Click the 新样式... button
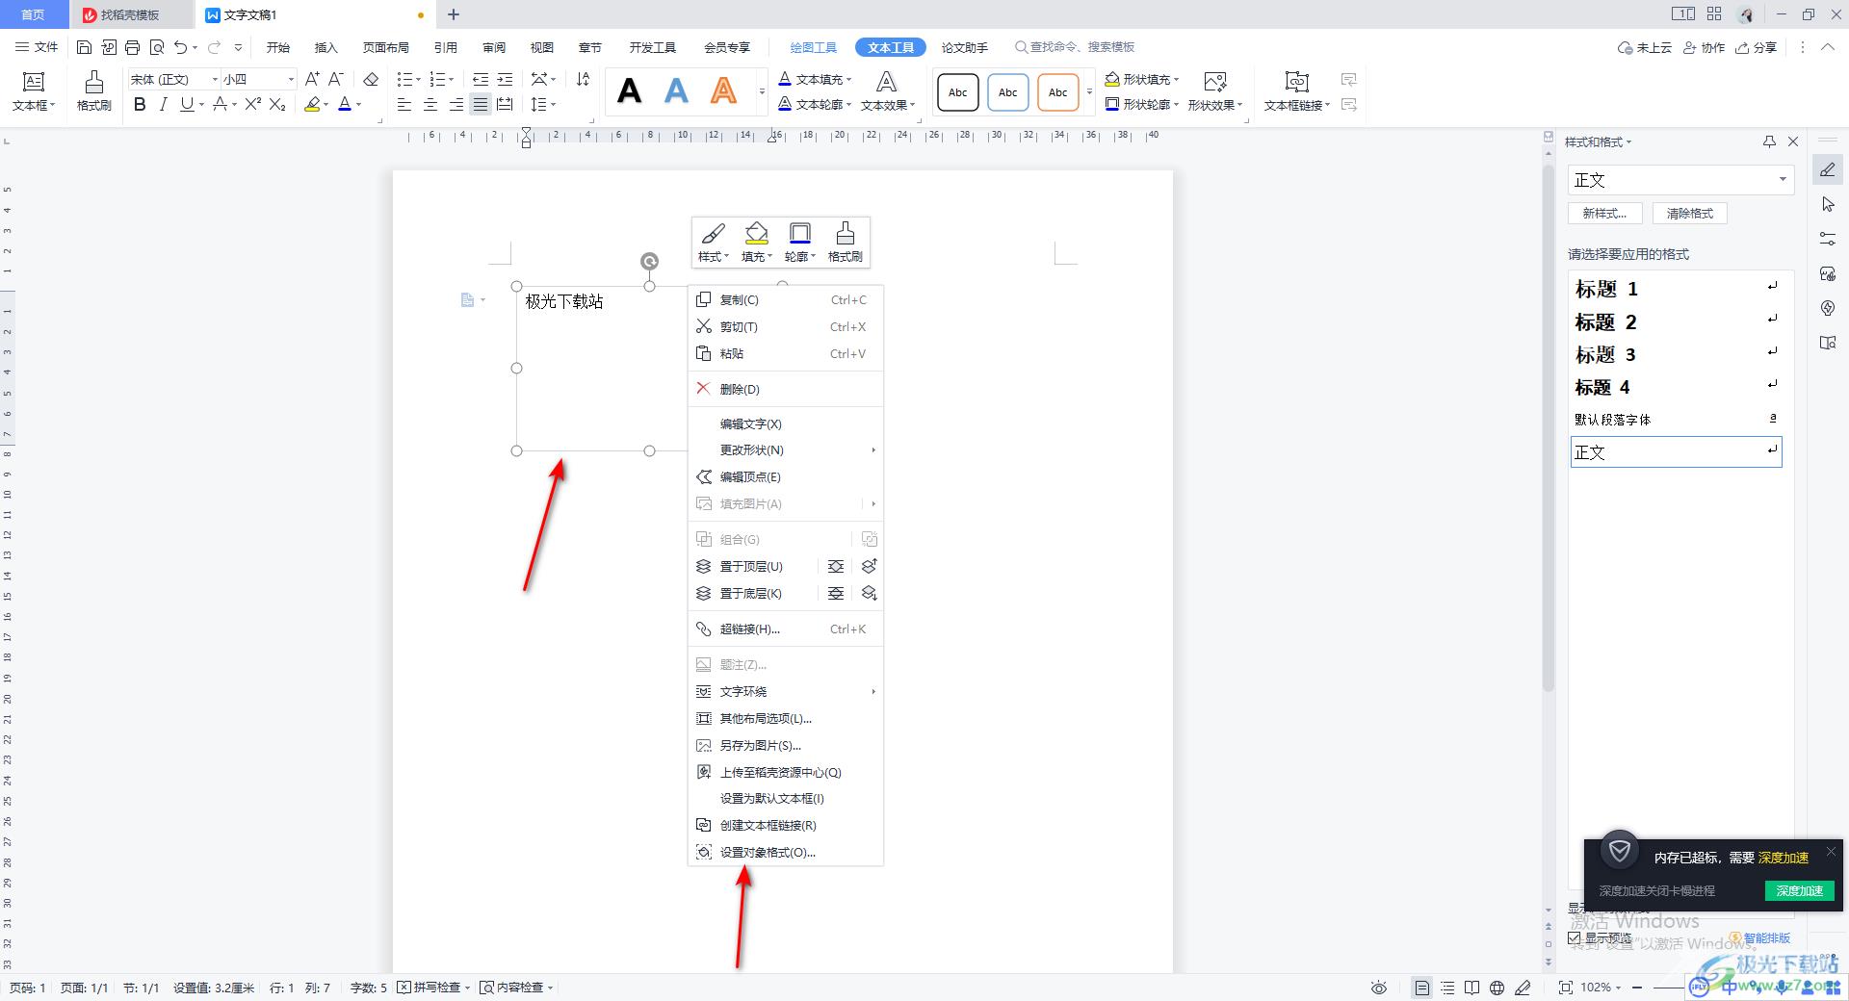This screenshot has height=1001, width=1849. pyautogui.click(x=1605, y=214)
